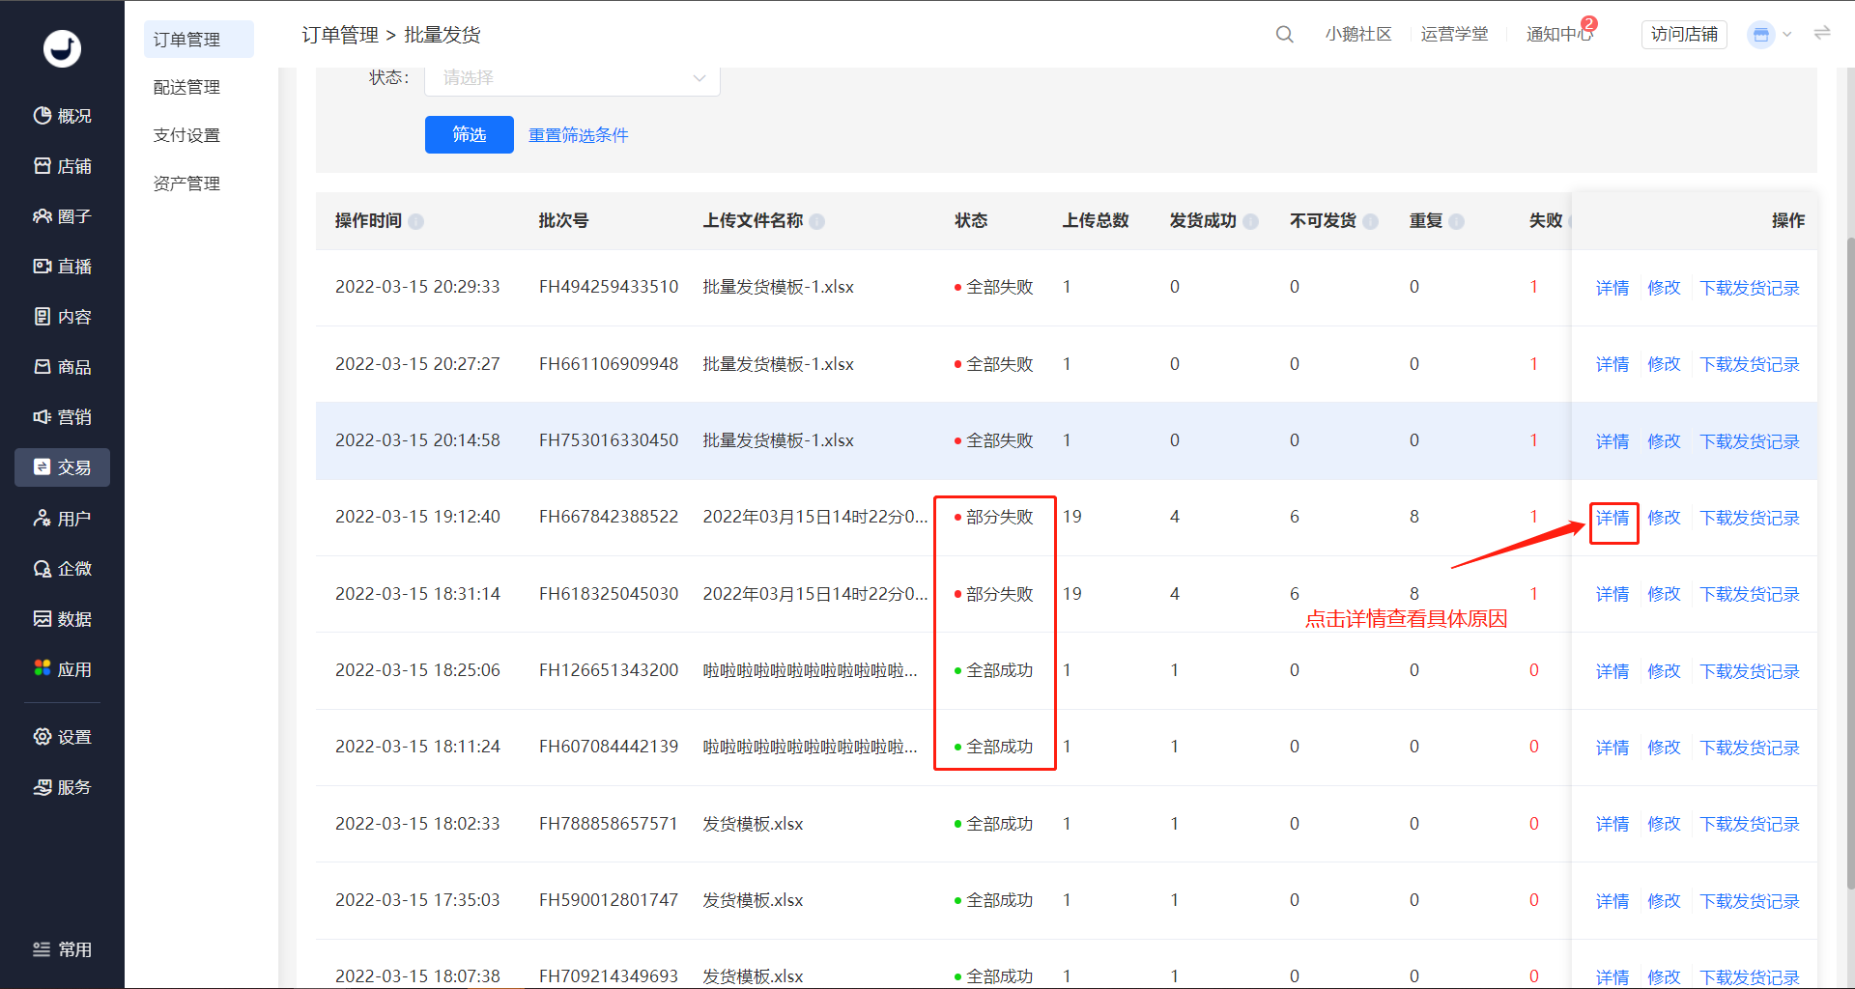Open 配送管理 submenu item
Viewport: 1855px width, 989px height.
point(186,87)
